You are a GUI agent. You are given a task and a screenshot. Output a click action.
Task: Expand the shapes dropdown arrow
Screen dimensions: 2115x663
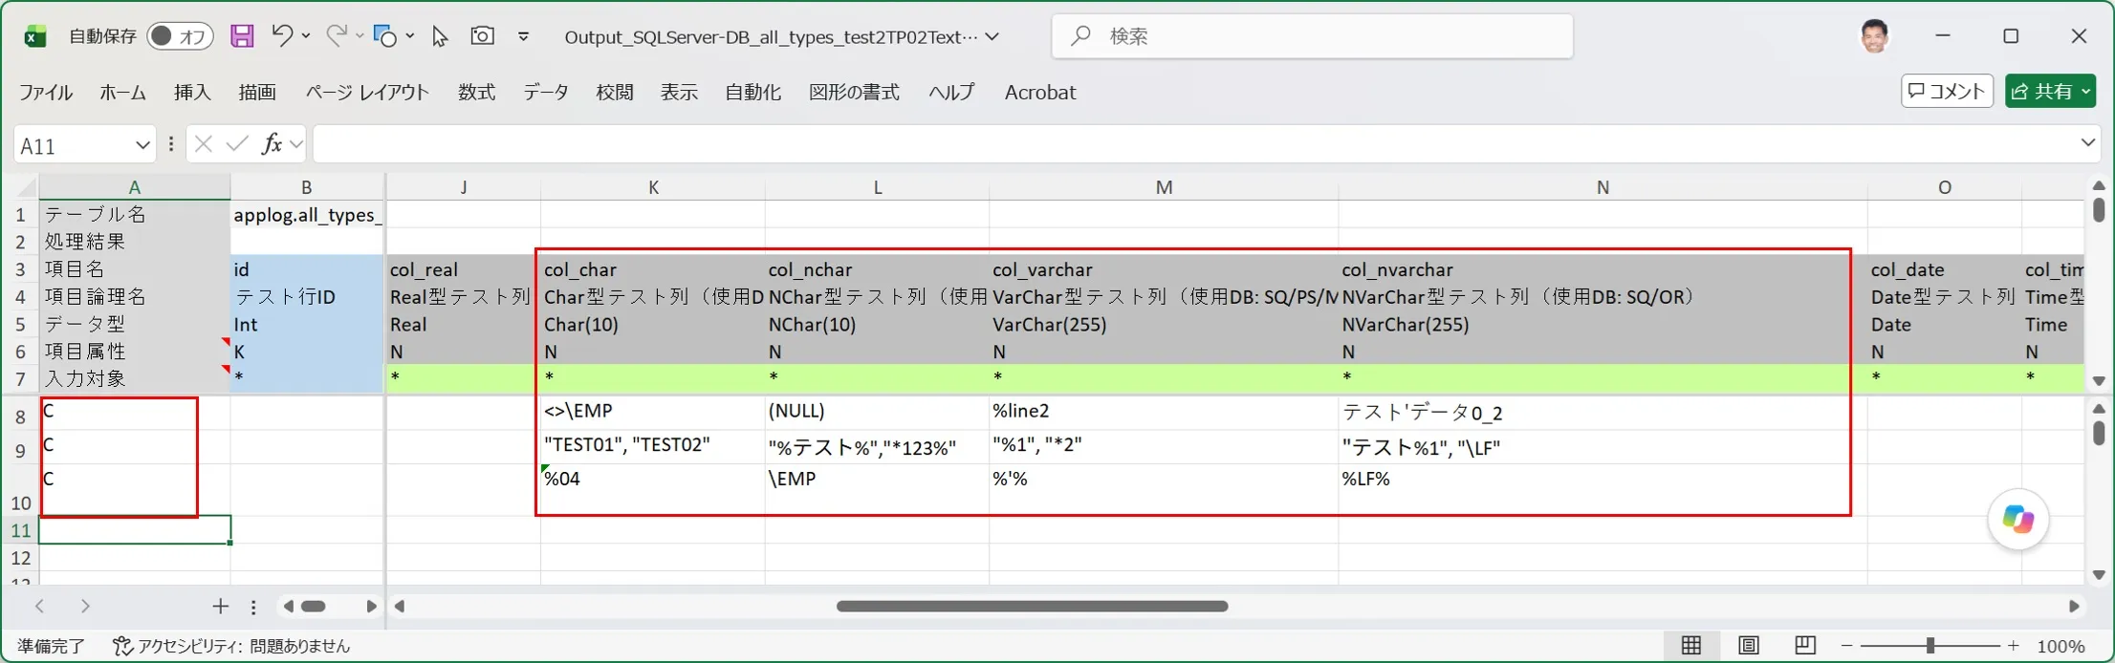coord(410,36)
